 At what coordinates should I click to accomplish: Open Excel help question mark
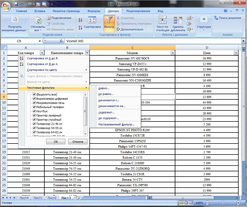225,11
